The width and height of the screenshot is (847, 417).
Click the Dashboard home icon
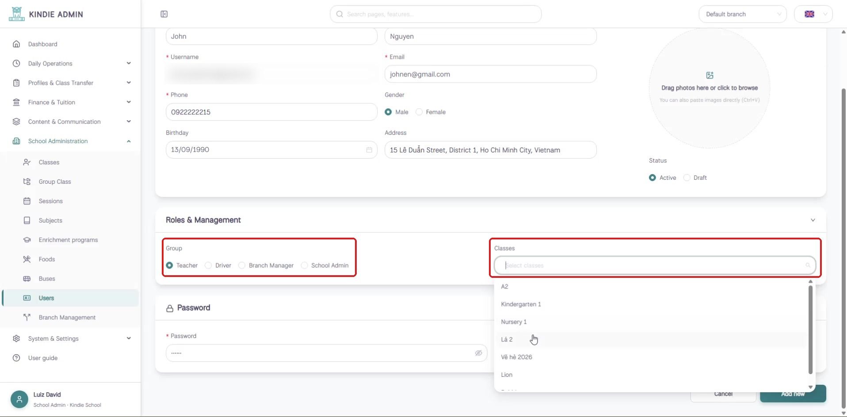16,44
